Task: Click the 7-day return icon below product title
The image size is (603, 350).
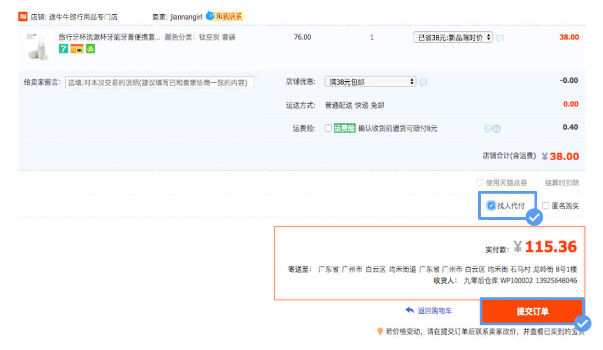Action: click(x=63, y=48)
